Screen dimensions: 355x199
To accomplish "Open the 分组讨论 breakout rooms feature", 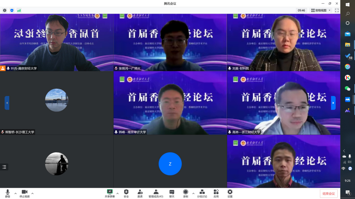I will point(202,194).
